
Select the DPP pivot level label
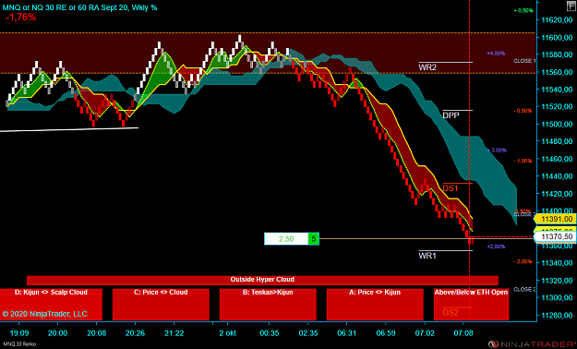coord(451,115)
